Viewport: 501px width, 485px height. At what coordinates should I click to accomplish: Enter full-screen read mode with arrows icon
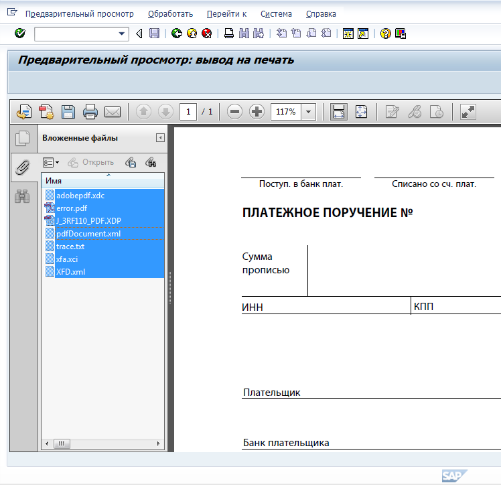tap(468, 112)
